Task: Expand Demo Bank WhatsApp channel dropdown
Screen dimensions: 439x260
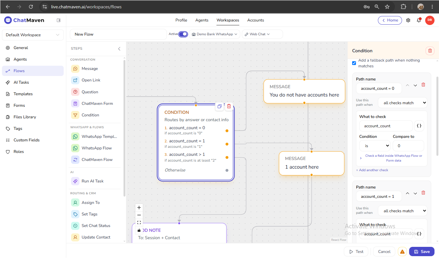Action: (x=215, y=34)
